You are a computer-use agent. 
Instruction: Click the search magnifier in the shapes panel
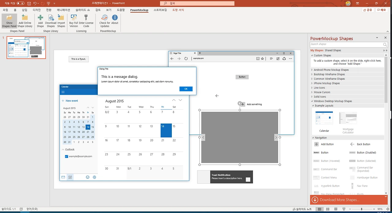(x=385, y=44)
